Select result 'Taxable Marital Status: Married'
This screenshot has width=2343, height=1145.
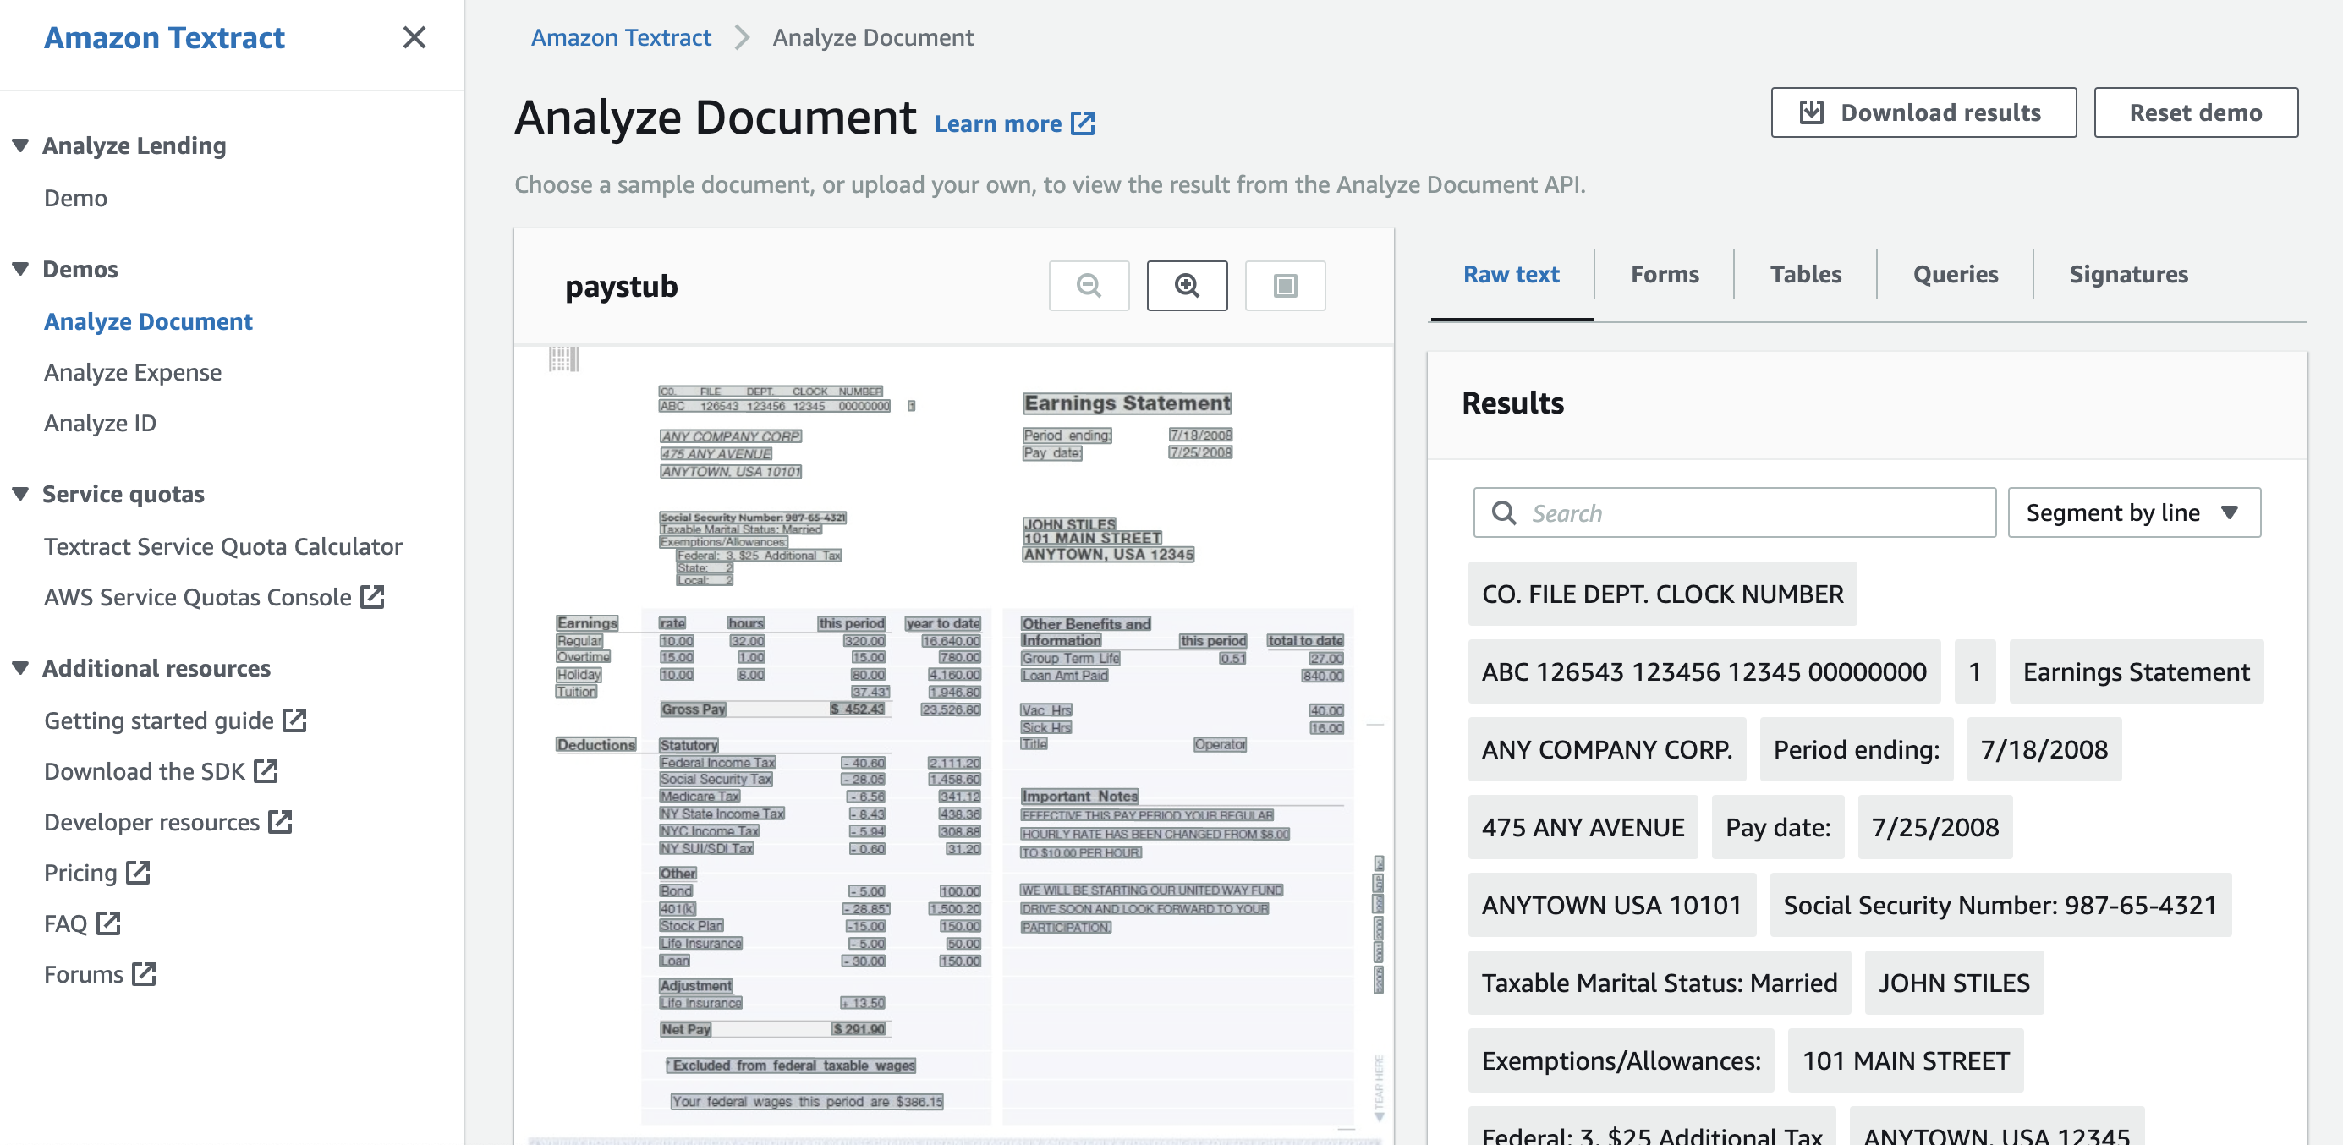1659,983
